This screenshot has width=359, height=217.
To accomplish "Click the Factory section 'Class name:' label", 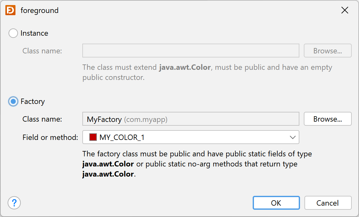I will click(x=42, y=119).
